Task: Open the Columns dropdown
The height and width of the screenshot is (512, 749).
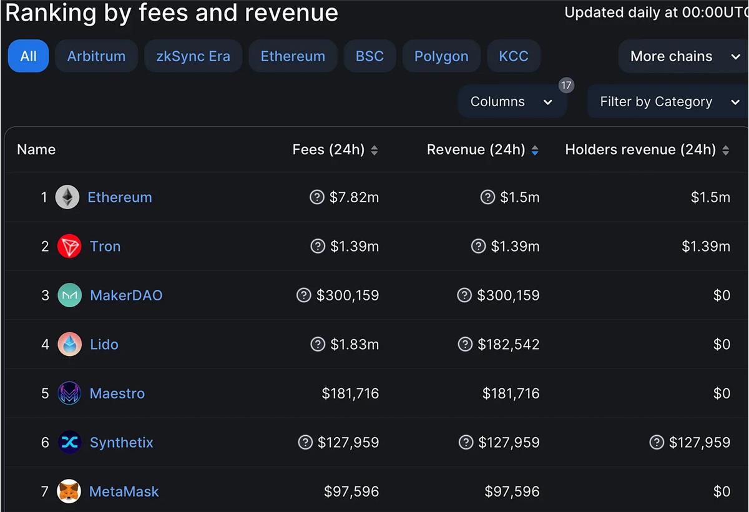Action: coord(512,102)
